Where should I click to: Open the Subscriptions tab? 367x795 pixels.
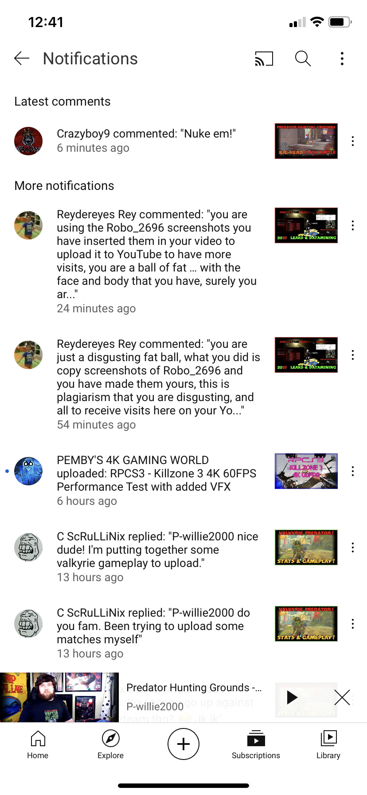[x=256, y=745]
